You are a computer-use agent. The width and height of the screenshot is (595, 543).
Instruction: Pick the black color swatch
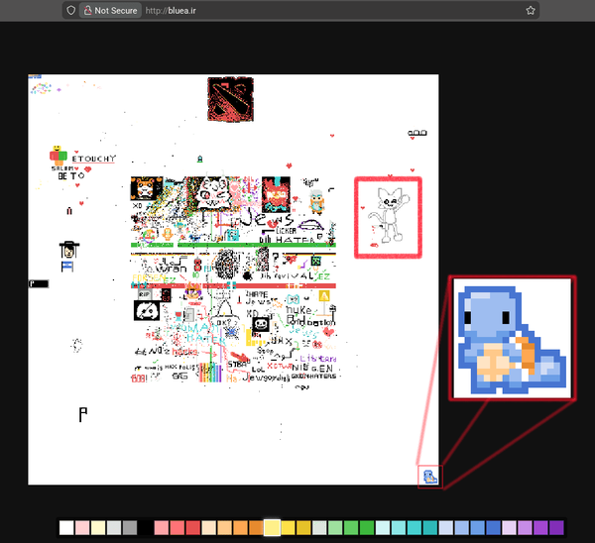[146, 527]
